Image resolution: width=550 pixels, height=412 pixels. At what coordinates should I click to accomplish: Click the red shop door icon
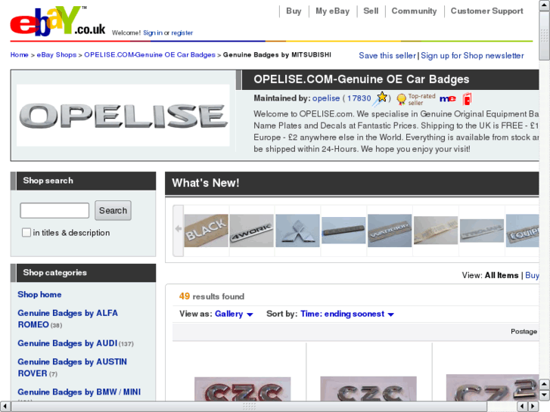click(x=467, y=99)
